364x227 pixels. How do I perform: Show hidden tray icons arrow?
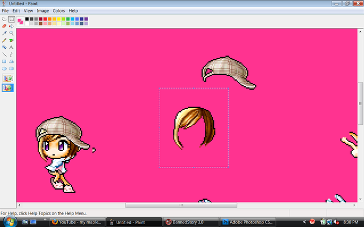pos(304,222)
